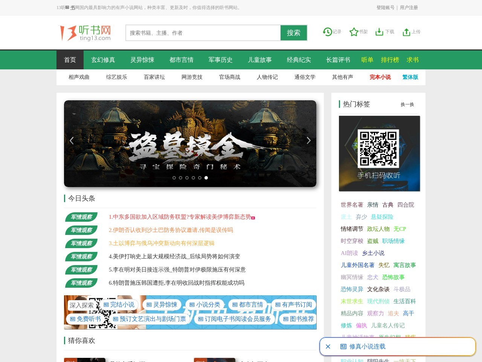Click the search books input field
Image resolution: width=482 pixels, height=362 pixels.
203,33
